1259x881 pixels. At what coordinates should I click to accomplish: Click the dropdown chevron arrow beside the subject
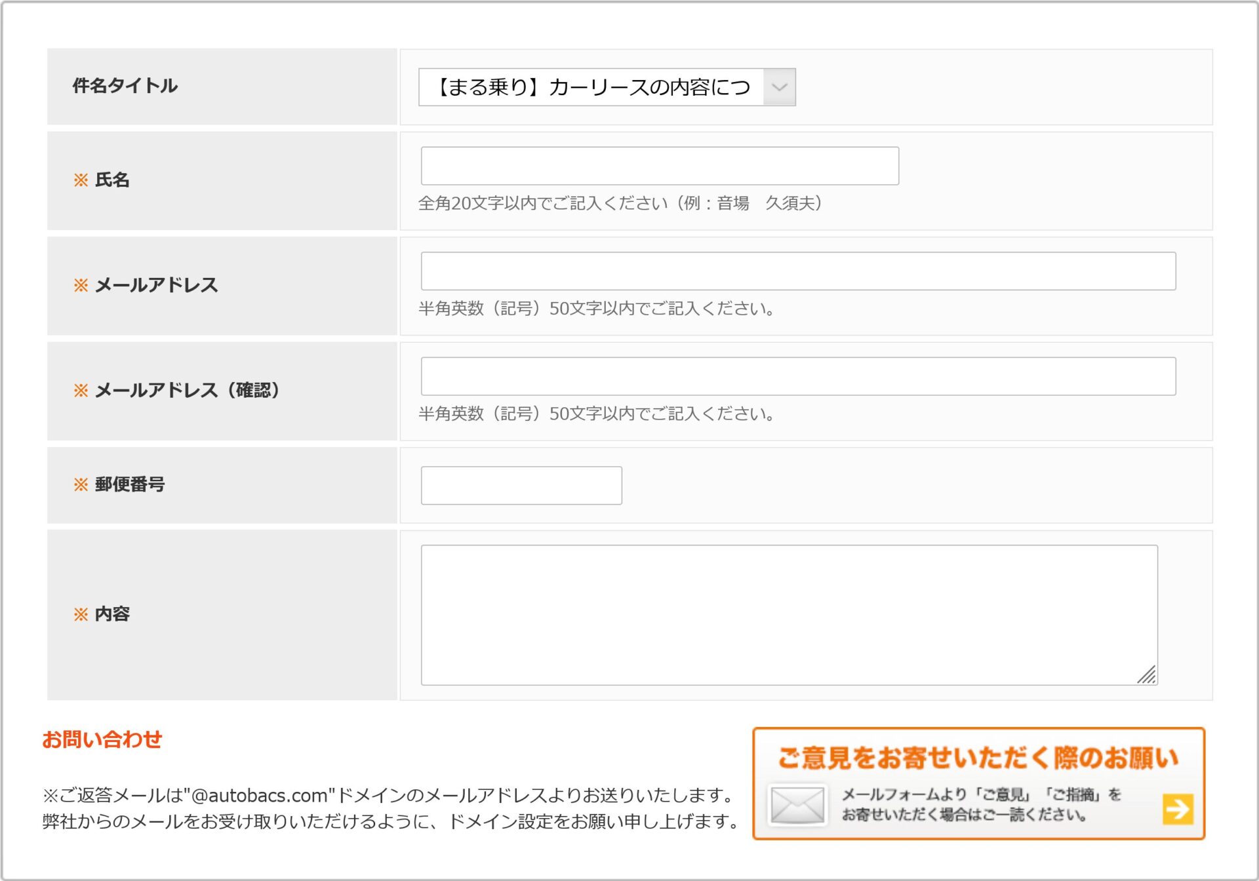click(x=779, y=87)
